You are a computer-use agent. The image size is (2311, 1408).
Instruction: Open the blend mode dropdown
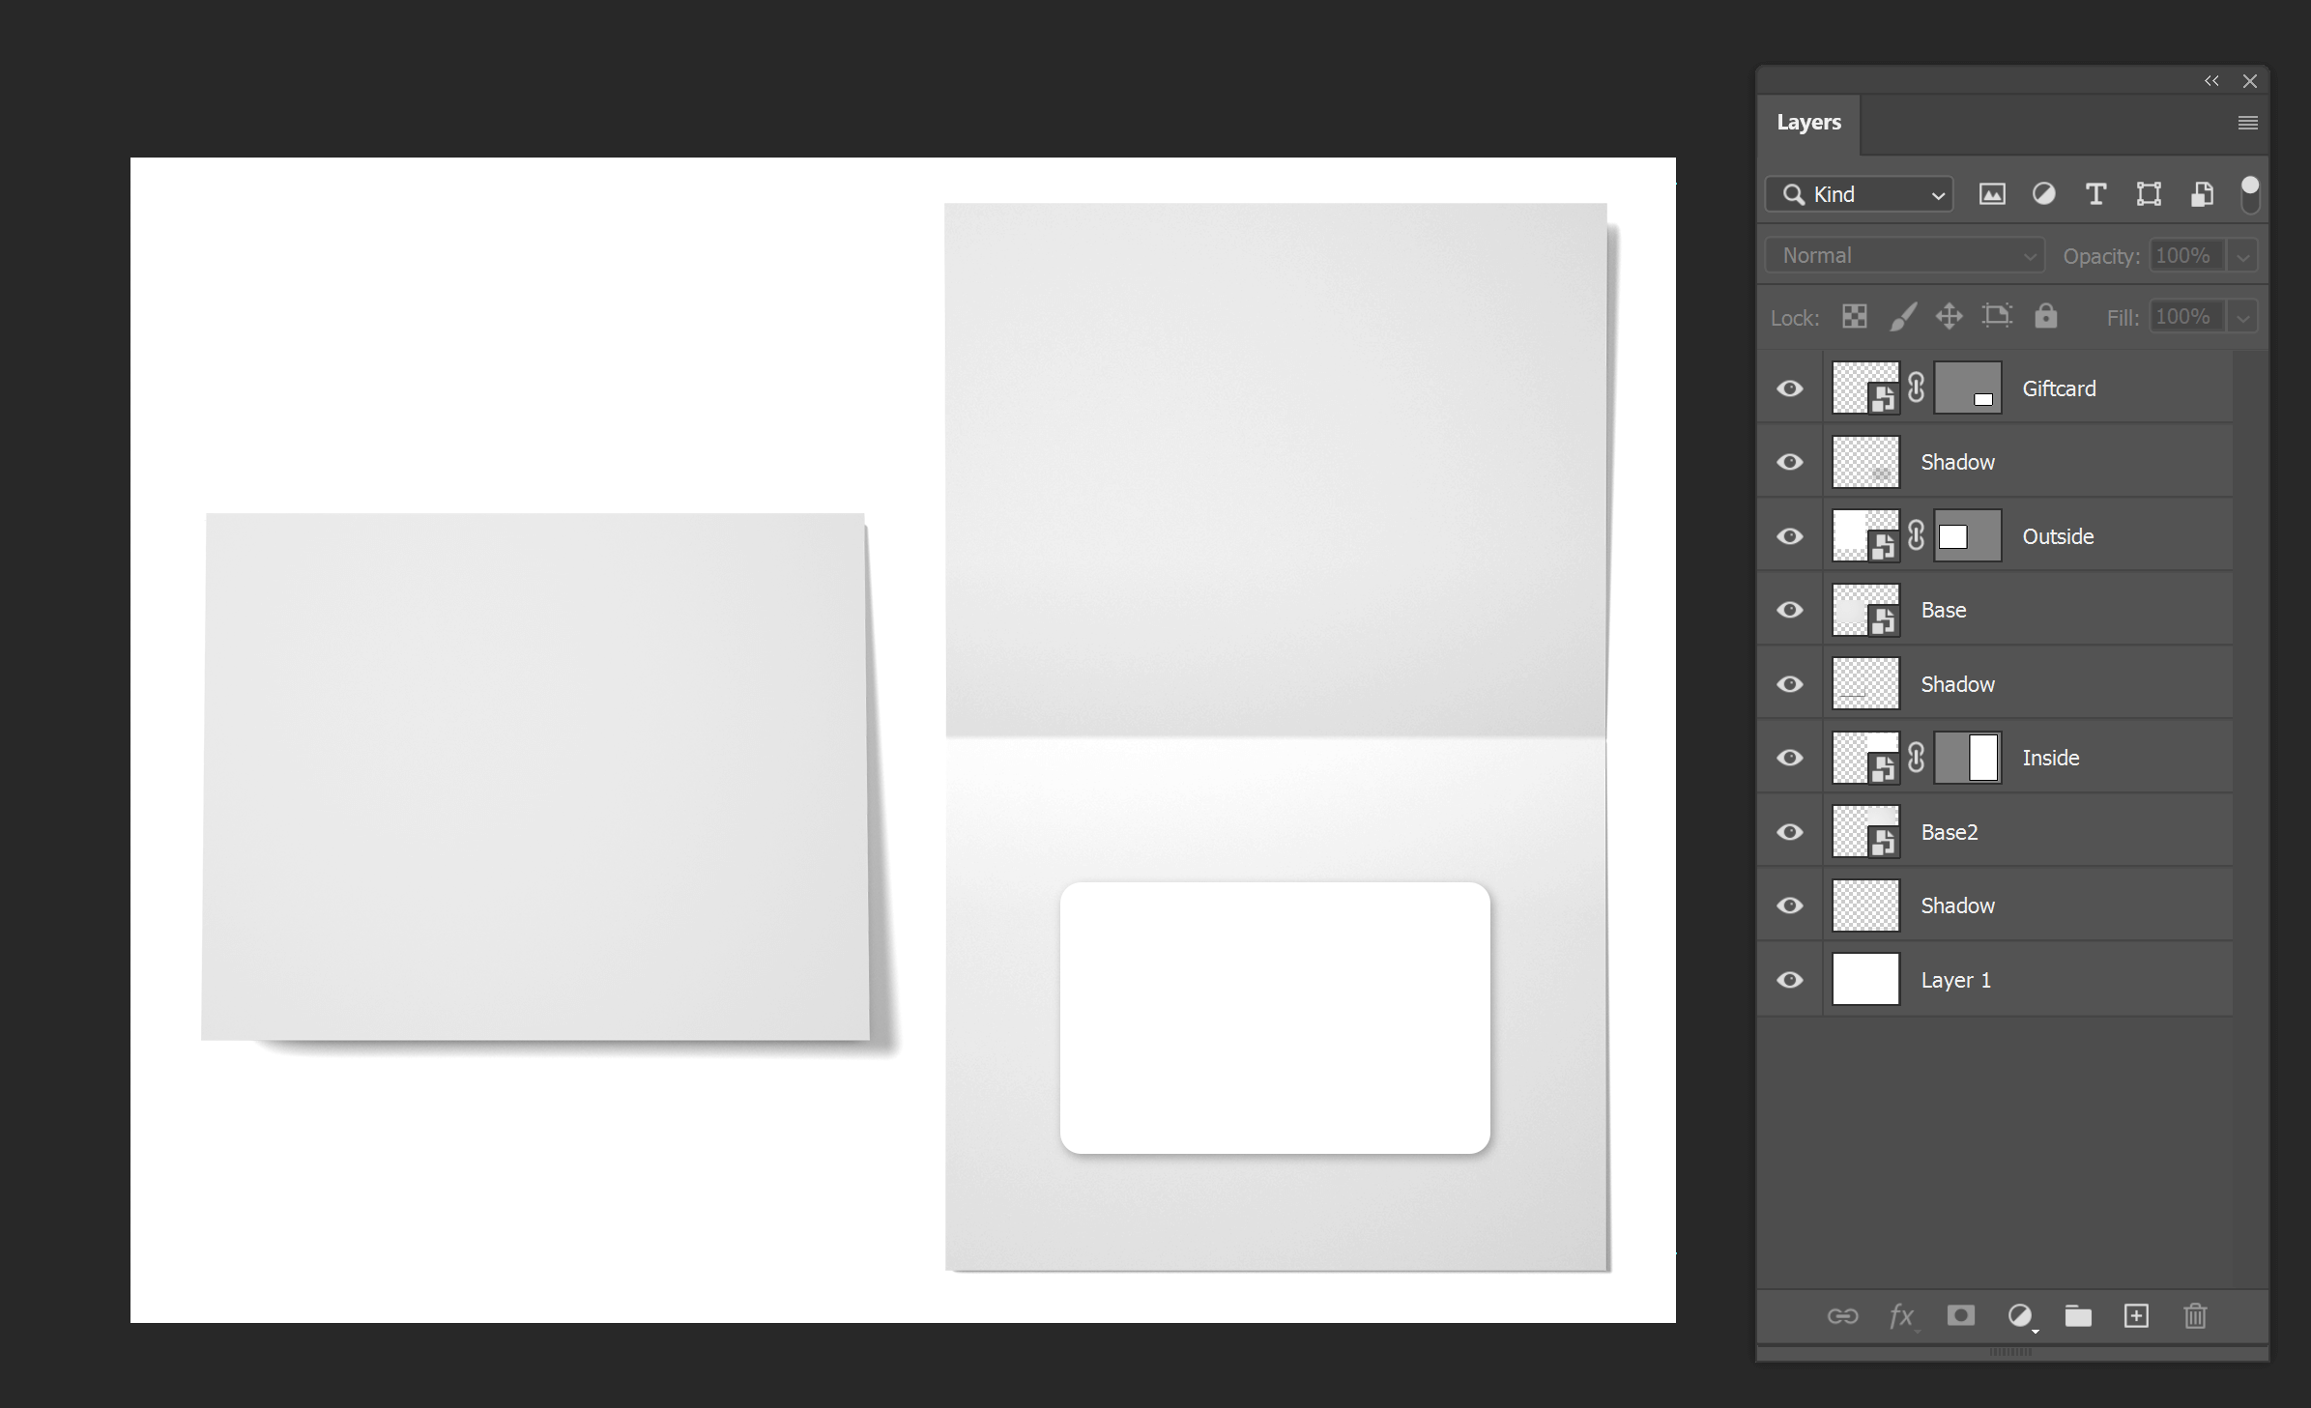point(1902,254)
